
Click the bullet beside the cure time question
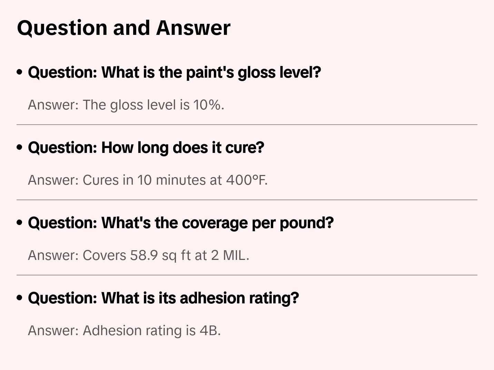20,147
